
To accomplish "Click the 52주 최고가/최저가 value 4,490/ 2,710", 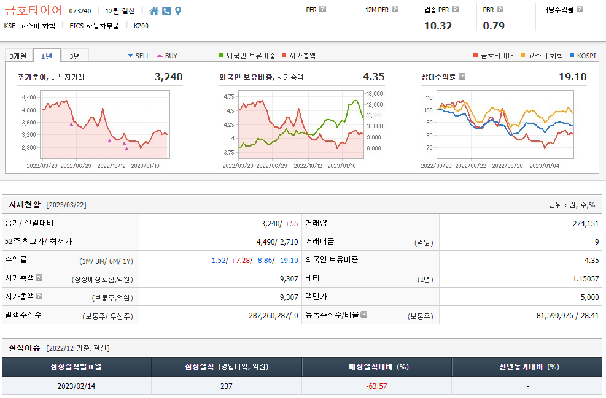I will 277,242.
